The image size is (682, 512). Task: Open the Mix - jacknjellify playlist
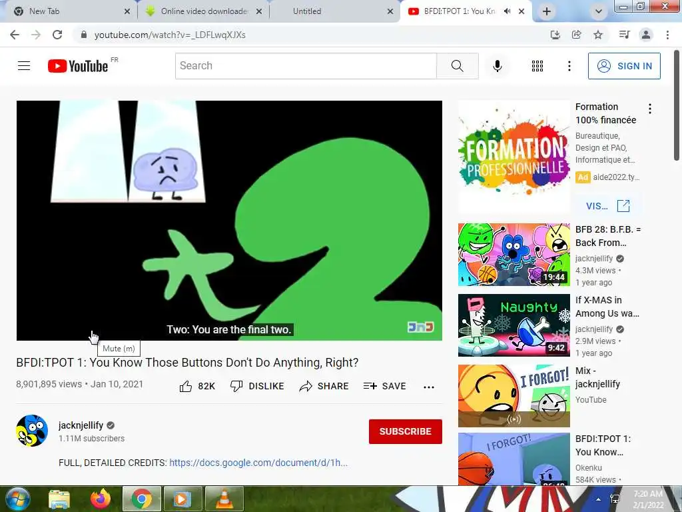pos(597,377)
